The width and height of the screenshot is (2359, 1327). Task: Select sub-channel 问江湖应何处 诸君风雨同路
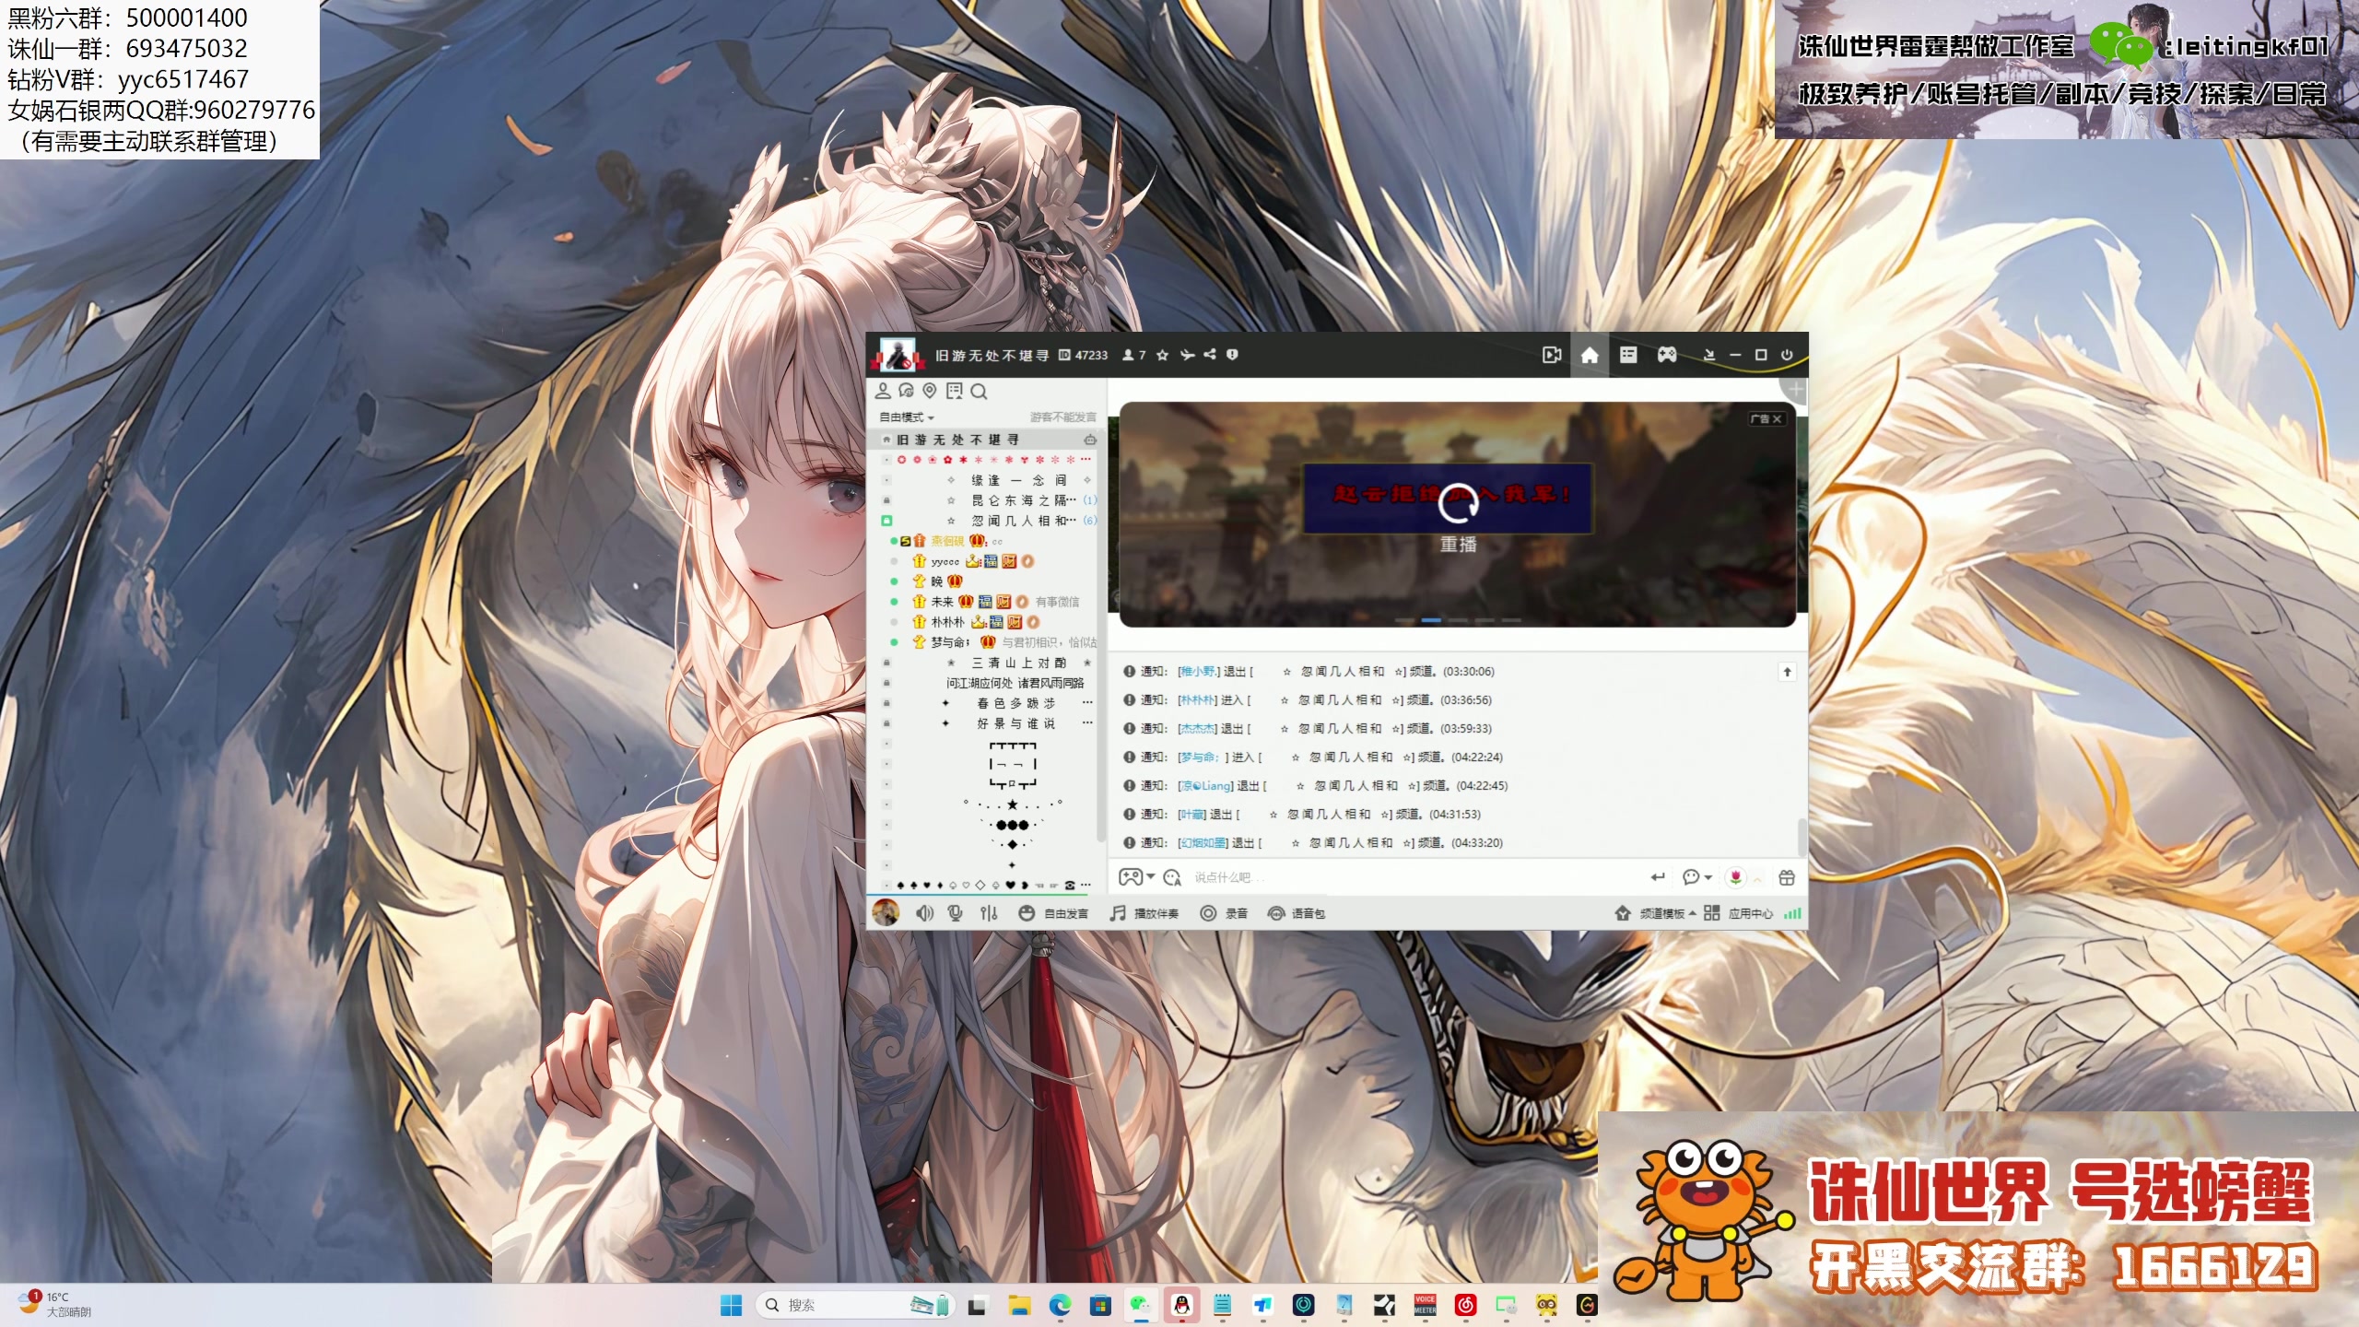click(x=1015, y=683)
